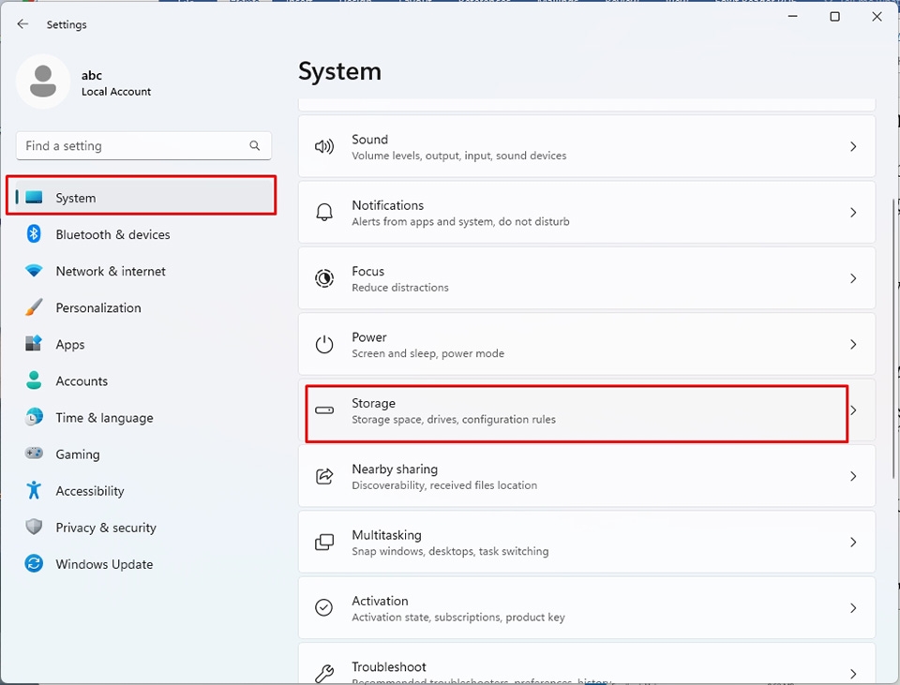900x685 pixels.
Task: Click 'Volume levels, output, input, sound devices' text
Action: (458, 156)
